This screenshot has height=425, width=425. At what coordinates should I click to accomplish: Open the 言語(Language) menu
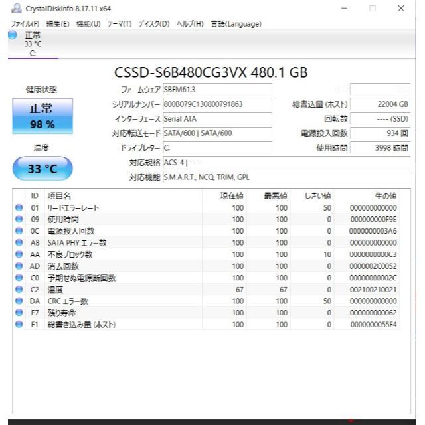236,24
